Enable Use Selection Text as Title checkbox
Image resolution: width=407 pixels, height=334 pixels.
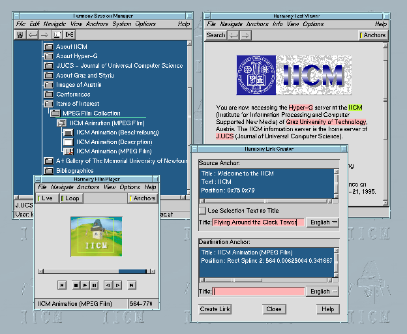click(203, 211)
